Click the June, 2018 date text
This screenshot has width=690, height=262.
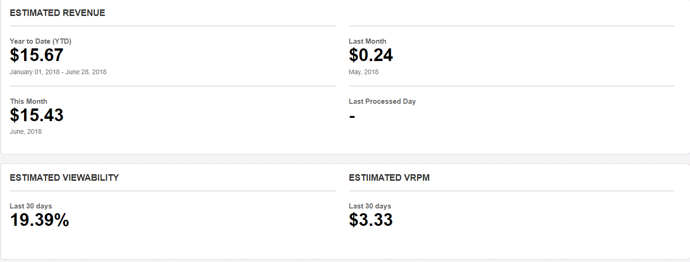[x=26, y=131]
